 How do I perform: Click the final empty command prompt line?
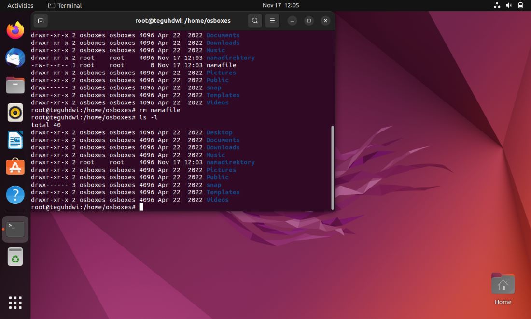(87, 207)
